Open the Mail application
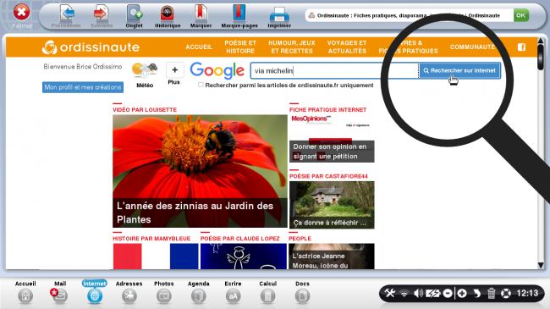550x309 pixels. pyautogui.click(x=60, y=292)
